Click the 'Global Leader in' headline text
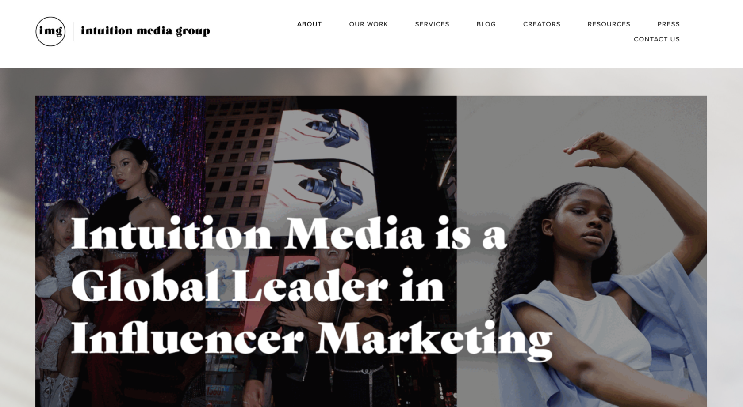Image resolution: width=743 pixels, height=407 pixels. [x=258, y=286]
